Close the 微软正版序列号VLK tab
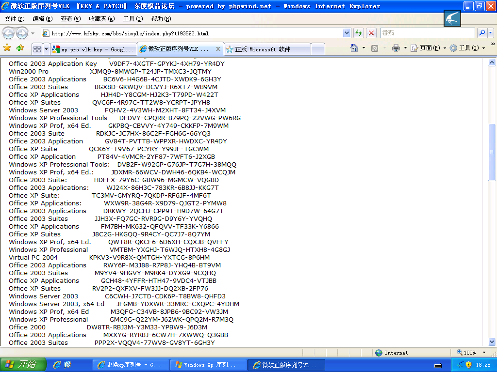 coord(218,49)
